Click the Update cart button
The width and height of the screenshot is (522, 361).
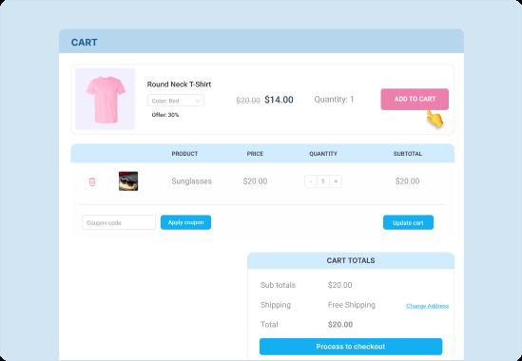pyautogui.click(x=408, y=222)
